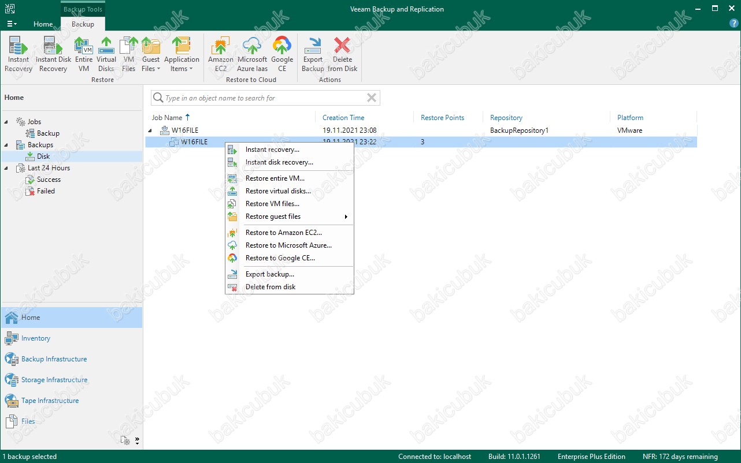Open the main application menu button

[12, 24]
